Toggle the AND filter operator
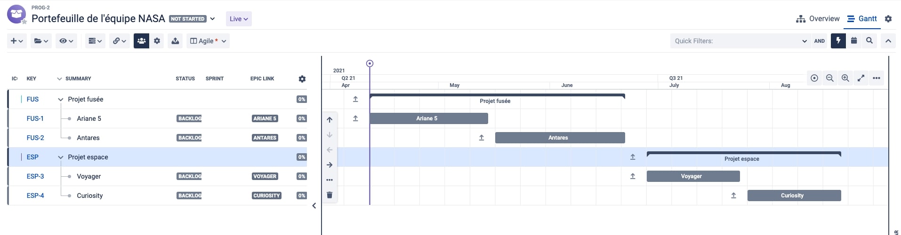The width and height of the screenshot is (901, 235). point(820,41)
